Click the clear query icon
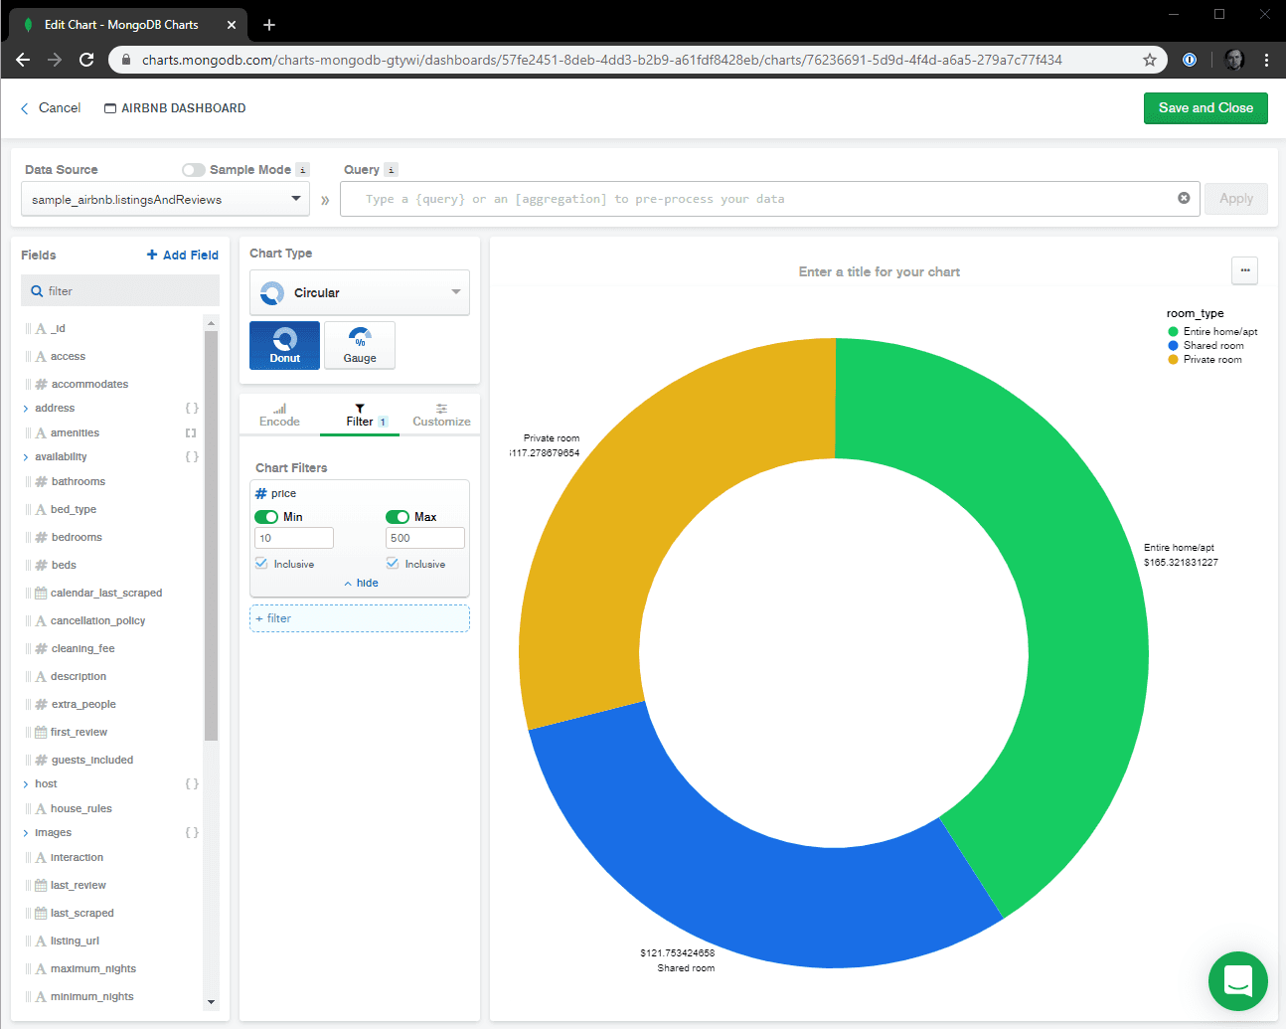Screen dimensions: 1286x1029 pyautogui.click(x=1184, y=198)
